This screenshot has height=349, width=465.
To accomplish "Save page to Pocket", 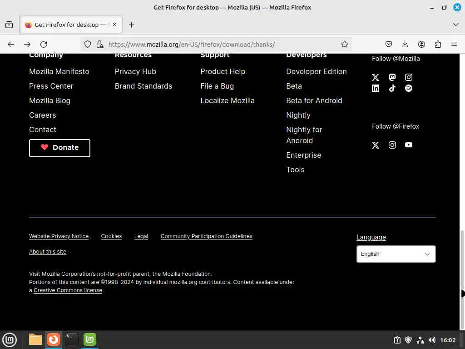I will [x=389, y=44].
